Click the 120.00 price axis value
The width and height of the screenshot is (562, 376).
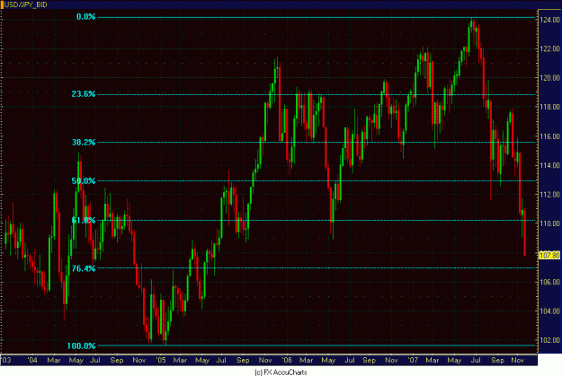(549, 78)
